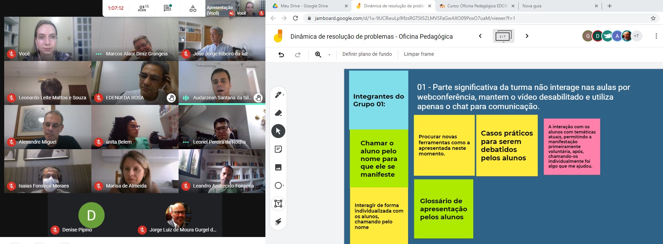Open the Jamboard more options menu
Viewport: 663px width, 244px height.
click(656, 36)
